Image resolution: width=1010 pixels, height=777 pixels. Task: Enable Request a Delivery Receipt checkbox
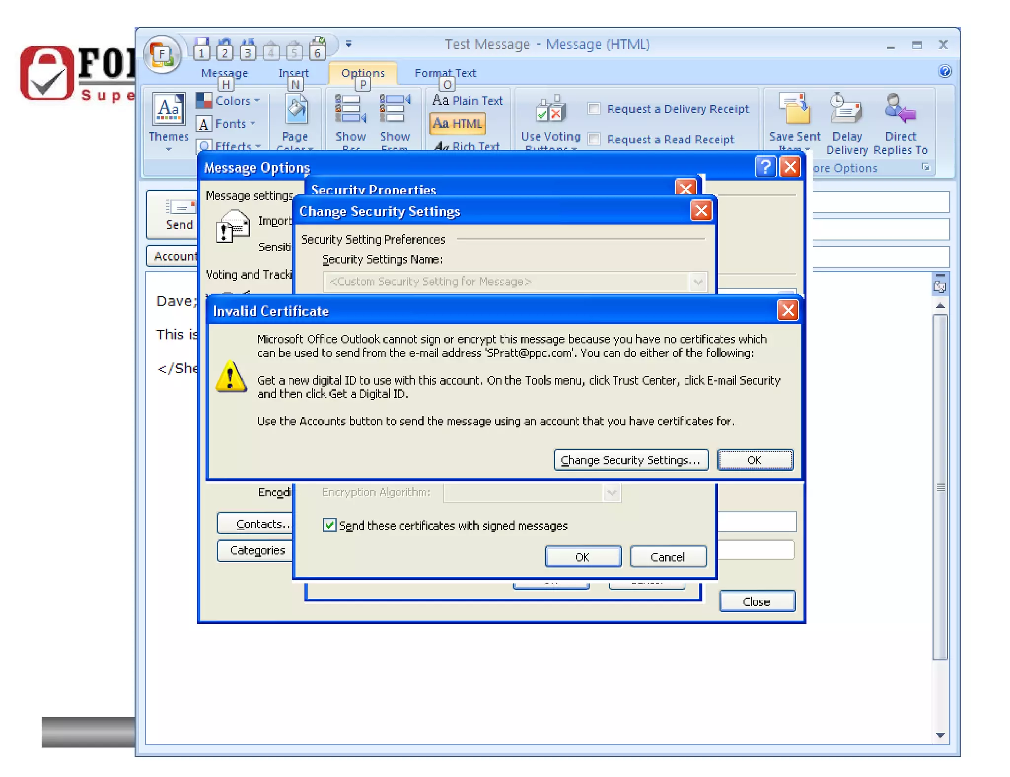click(x=594, y=108)
